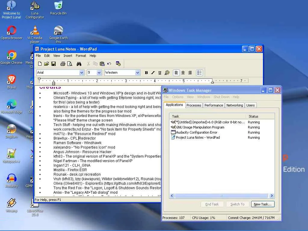Expand the Arial font name dropdown

tap(82, 73)
